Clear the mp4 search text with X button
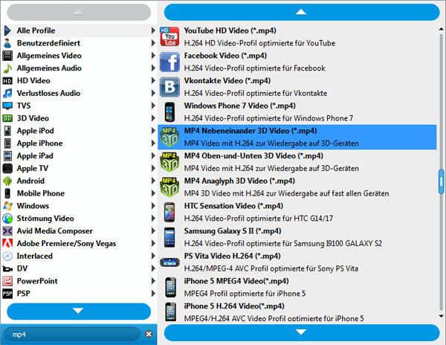Image resolution: width=446 pixels, height=345 pixels. coord(148,335)
